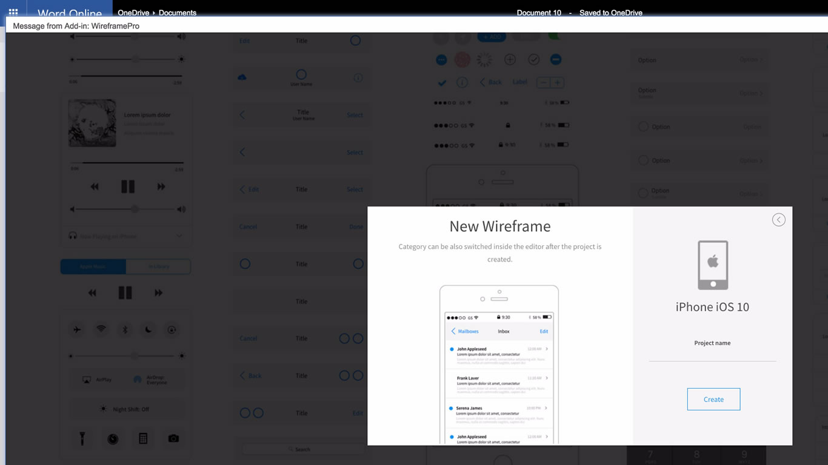Click the cloud upload icon in navigation bar
828x465 pixels.
pyautogui.click(x=242, y=77)
